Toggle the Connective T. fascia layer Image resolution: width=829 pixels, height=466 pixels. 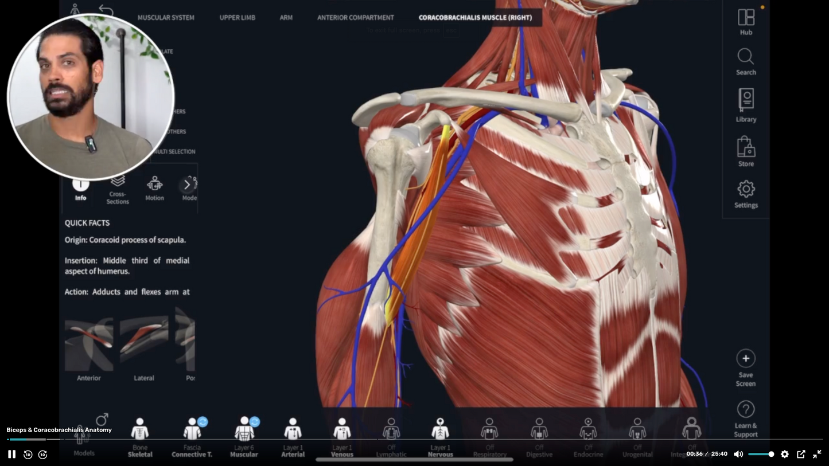(x=192, y=437)
